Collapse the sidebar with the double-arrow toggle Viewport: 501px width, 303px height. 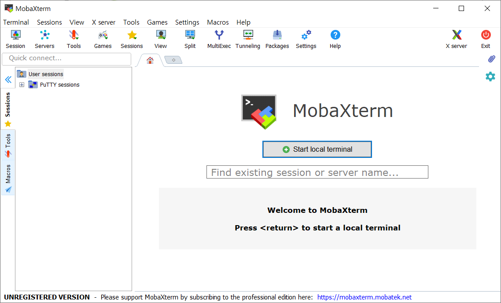point(8,80)
